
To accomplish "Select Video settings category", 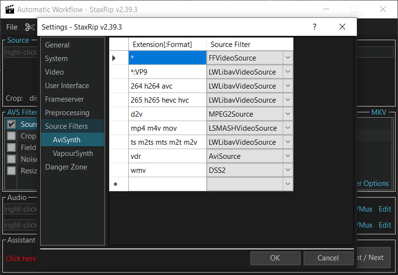I will [x=73, y=72].
